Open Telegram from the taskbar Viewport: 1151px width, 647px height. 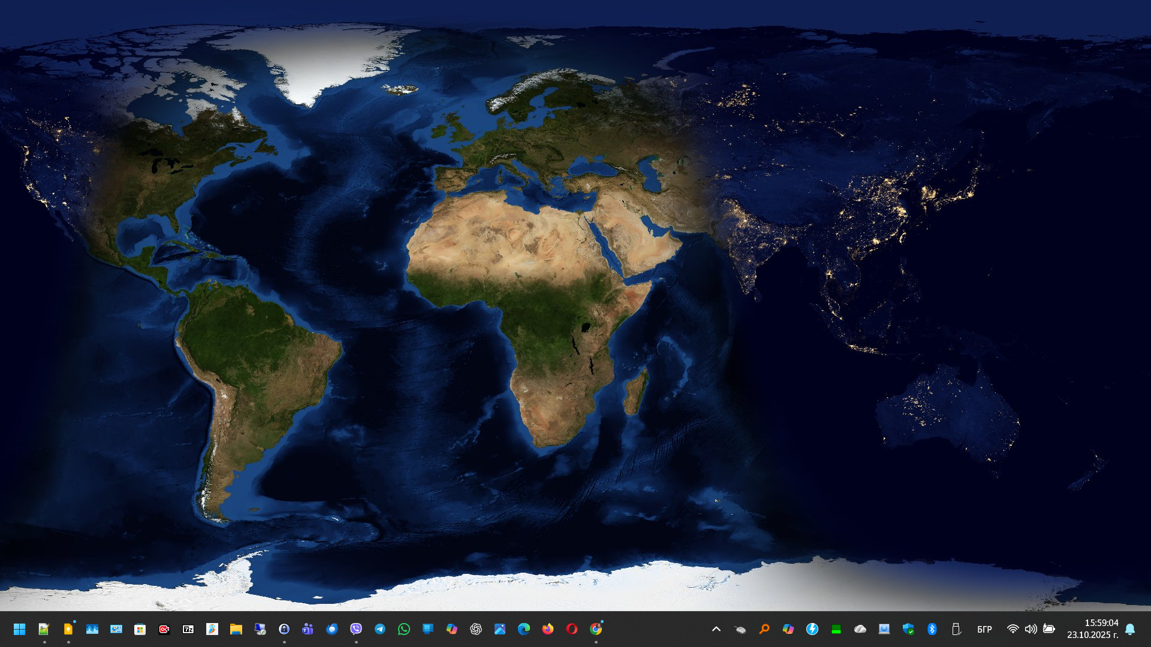(x=380, y=629)
